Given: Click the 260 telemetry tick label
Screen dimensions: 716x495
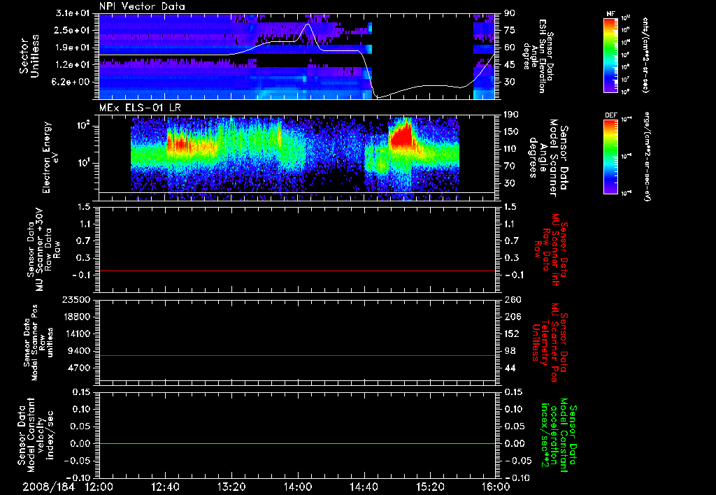Looking at the screenshot, I should (512, 300).
